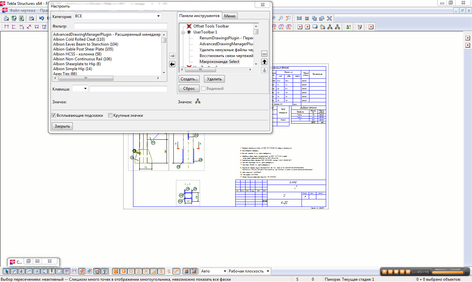This screenshot has height=282, width=472.
Task: Click the save drawing floppy icon
Action: (x=31, y=18)
